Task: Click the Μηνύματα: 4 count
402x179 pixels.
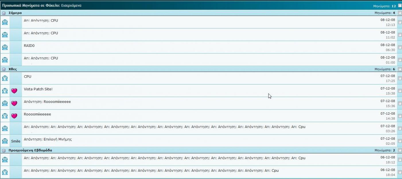Action: click(x=385, y=13)
